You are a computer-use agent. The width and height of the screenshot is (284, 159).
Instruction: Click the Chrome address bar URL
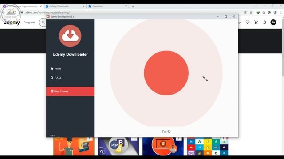[x=47, y=12]
